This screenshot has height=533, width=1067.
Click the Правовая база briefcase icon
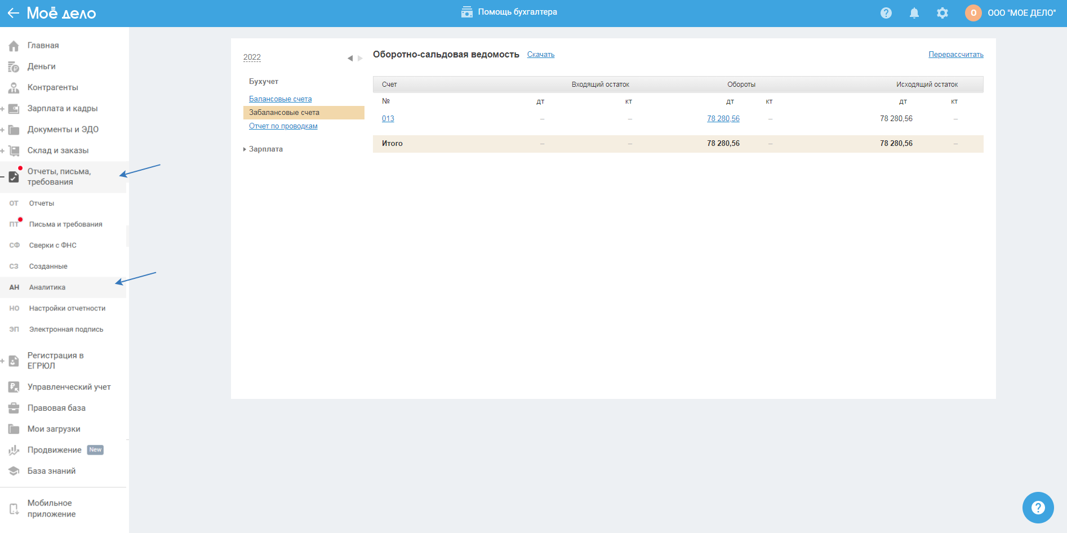14,408
